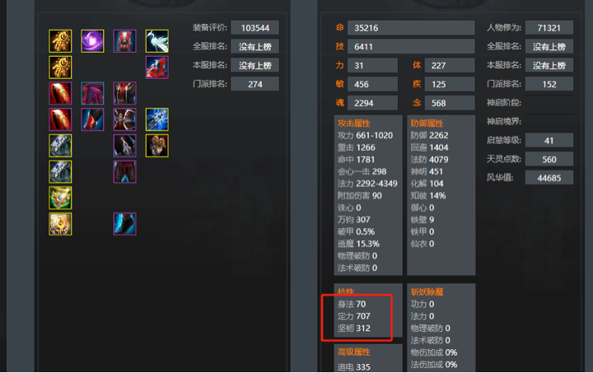
Task: Click the 防御属性 section header
Action: click(427, 124)
